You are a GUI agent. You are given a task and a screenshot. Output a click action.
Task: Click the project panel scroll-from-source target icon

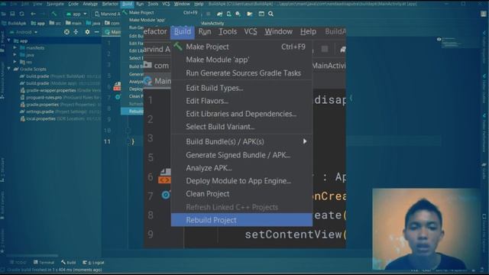tap(66, 32)
